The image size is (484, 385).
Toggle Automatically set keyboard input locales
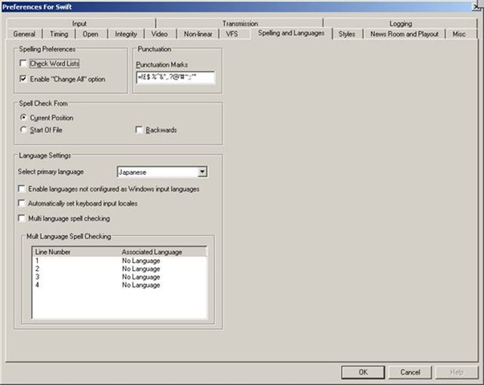(x=22, y=204)
